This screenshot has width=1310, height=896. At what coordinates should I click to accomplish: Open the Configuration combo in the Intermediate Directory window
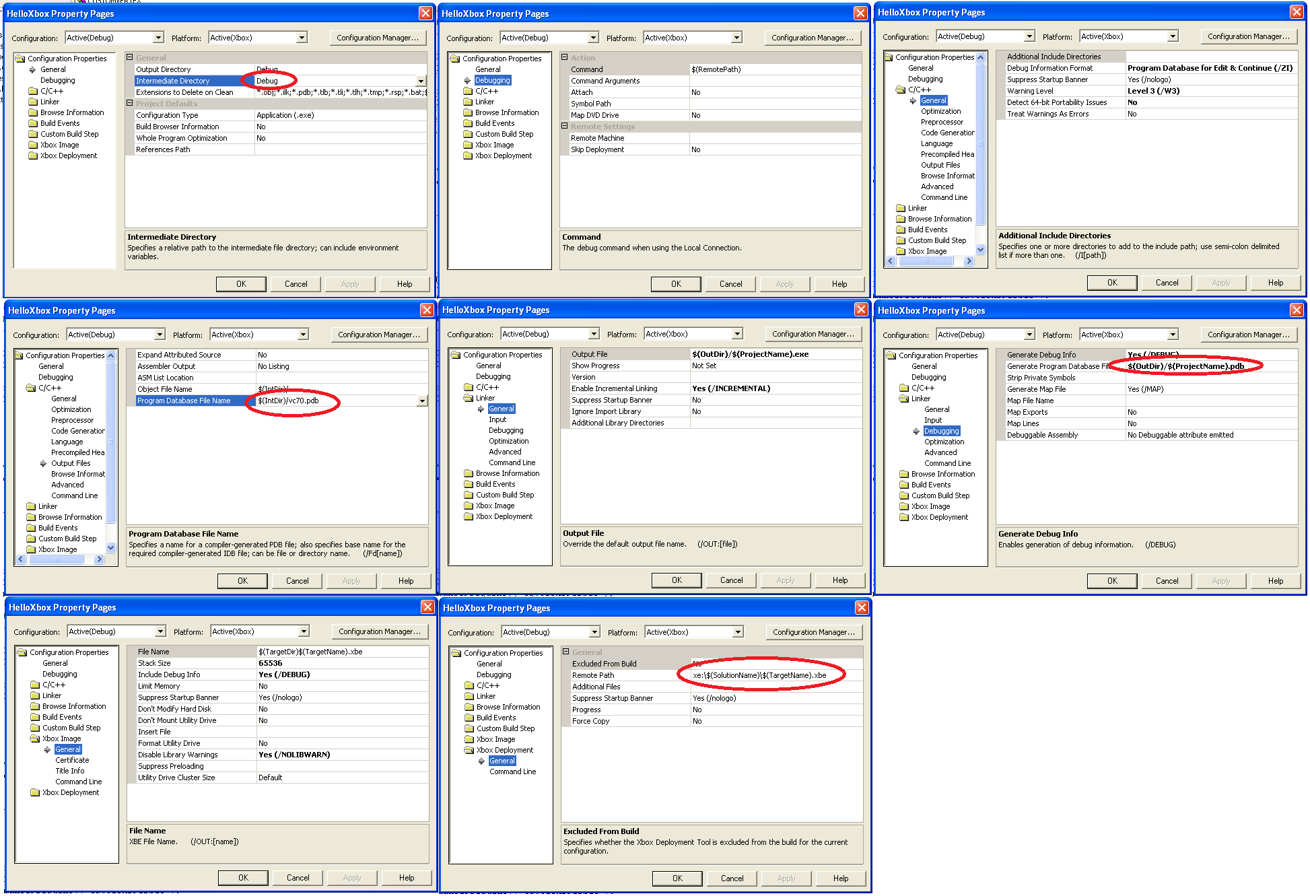(114, 38)
